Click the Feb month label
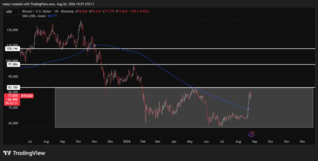 click(143, 141)
